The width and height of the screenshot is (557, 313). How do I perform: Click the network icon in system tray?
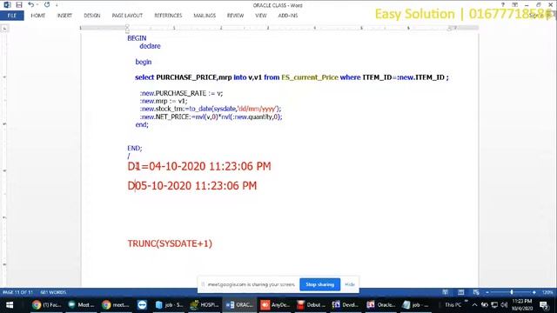[x=494, y=305]
